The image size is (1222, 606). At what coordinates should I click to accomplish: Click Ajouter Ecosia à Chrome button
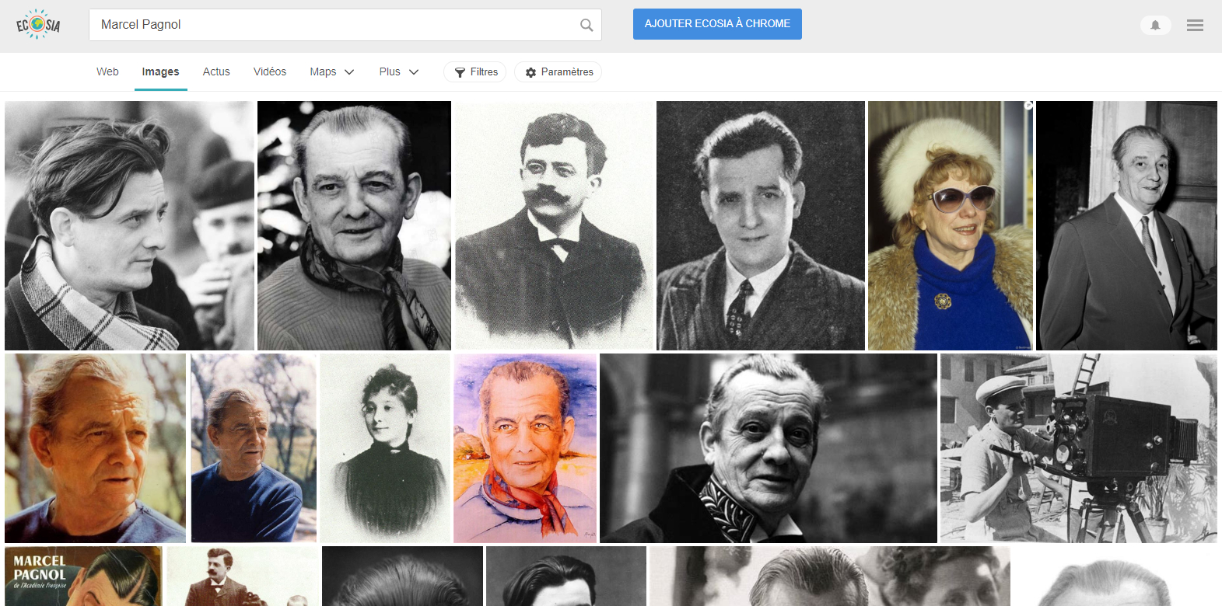pyautogui.click(x=717, y=24)
